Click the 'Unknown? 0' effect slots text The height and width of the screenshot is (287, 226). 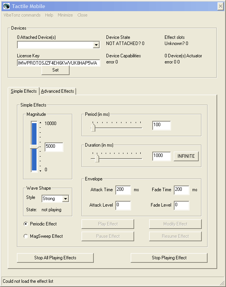[x=176, y=43]
